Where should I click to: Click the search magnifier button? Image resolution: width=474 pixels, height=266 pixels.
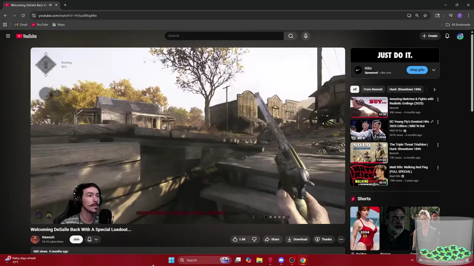pos(291,36)
